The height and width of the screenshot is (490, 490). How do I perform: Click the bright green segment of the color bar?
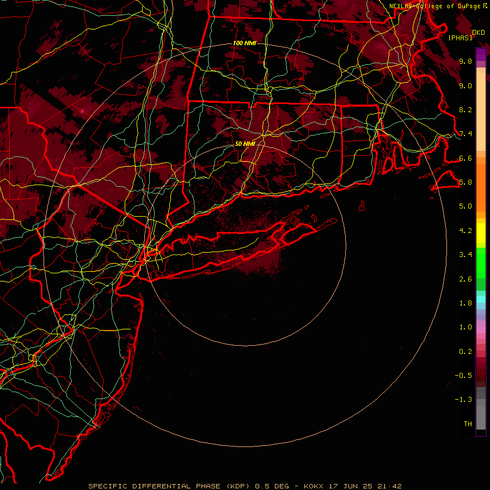[x=481, y=262]
